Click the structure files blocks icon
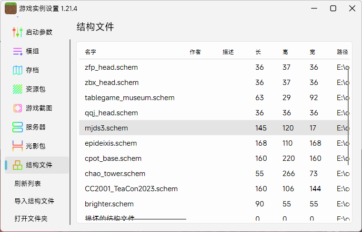This screenshot has height=232, width=362. (18, 165)
